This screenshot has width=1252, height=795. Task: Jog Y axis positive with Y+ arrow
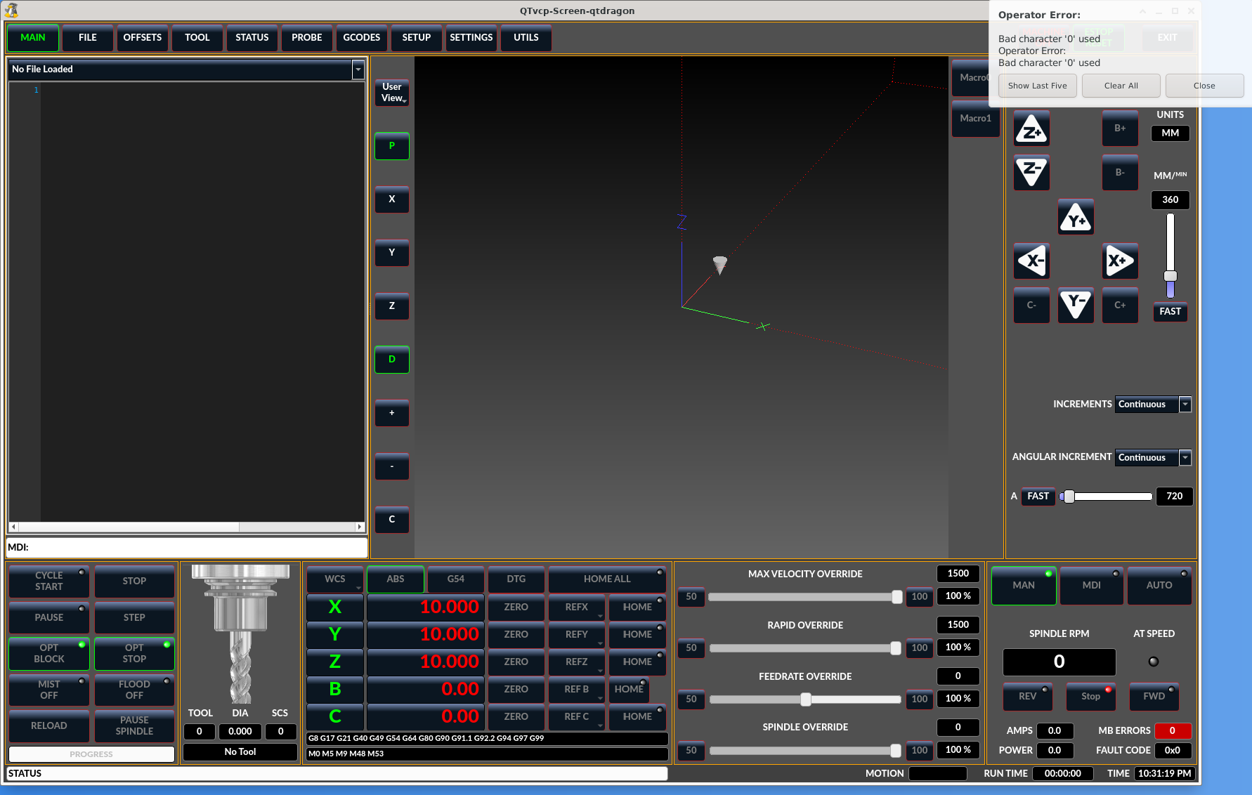1076,217
